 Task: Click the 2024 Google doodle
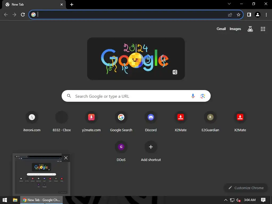coord(136,59)
